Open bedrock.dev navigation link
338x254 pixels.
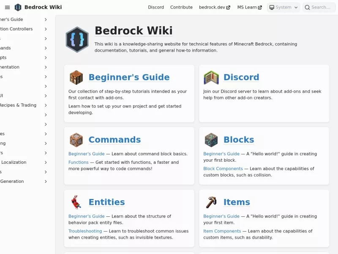pyautogui.click(x=215, y=7)
